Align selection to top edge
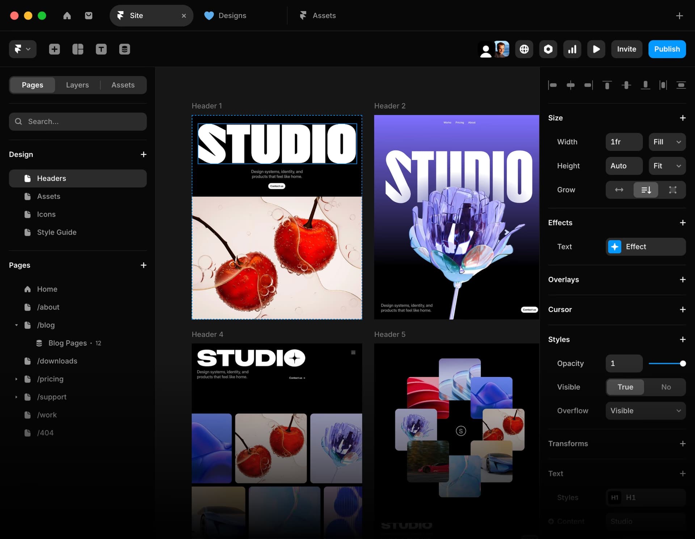 tap(607, 85)
